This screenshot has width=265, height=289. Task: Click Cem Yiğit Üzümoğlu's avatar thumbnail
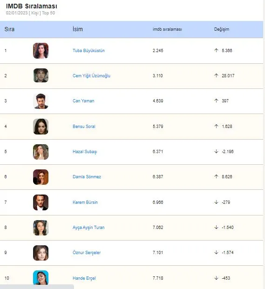pos(41,75)
